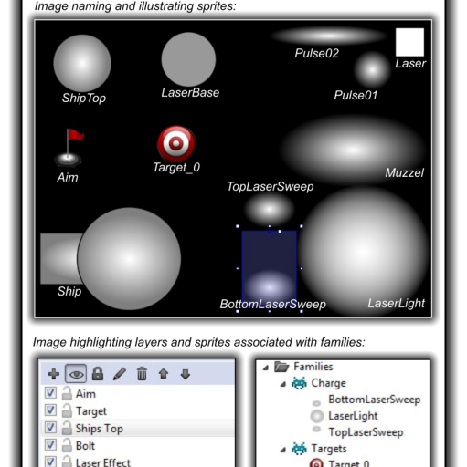Uncheck the Target layer checkbox
Viewport: 467px width, 467px height.
pyautogui.click(x=50, y=410)
